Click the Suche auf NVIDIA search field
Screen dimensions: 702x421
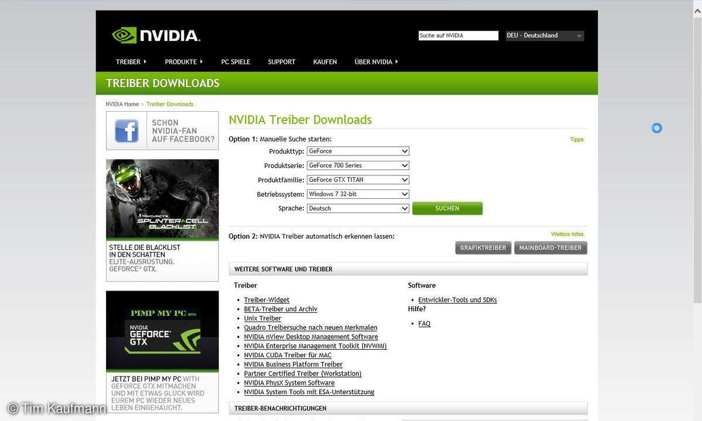tap(458, 35)
